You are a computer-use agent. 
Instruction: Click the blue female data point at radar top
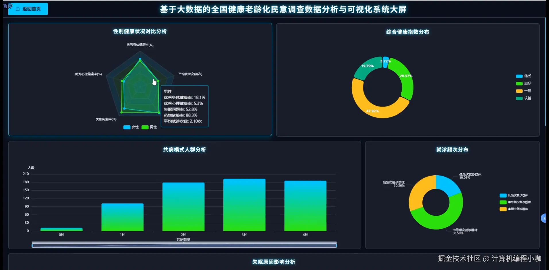(x=140, y=59)
